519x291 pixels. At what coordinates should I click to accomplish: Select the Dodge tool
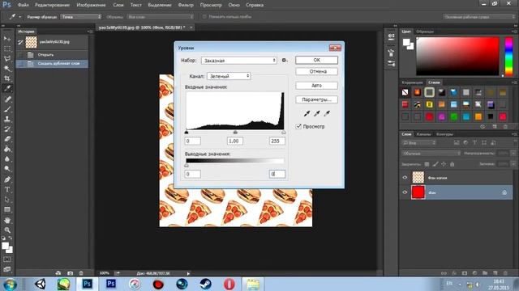click(x=7, y=169)
